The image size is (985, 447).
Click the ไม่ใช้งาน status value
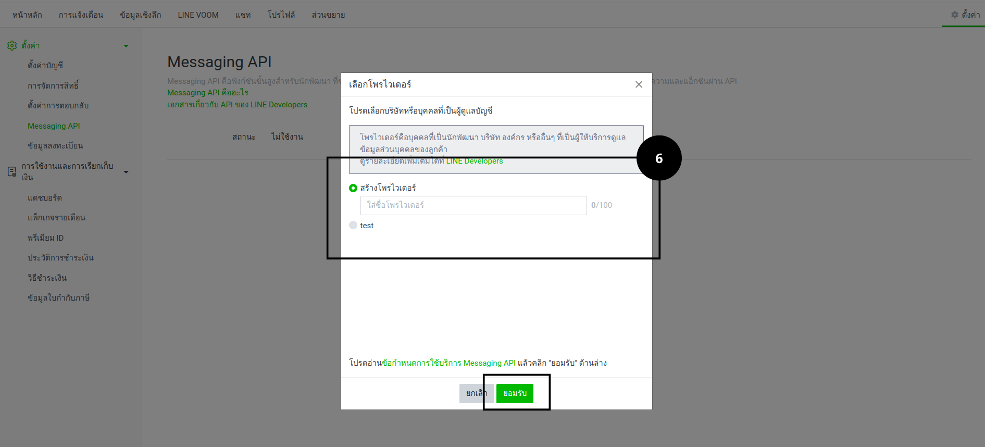287,137
